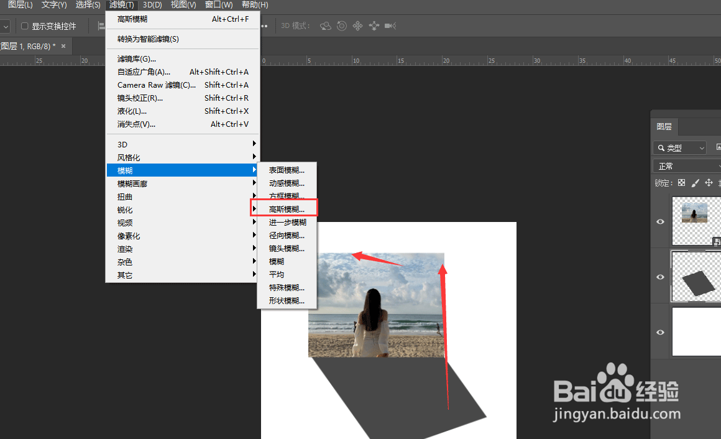The image size is (721, 439).
Task: Expand the 渲染 submenu
Action: point(183,249)
